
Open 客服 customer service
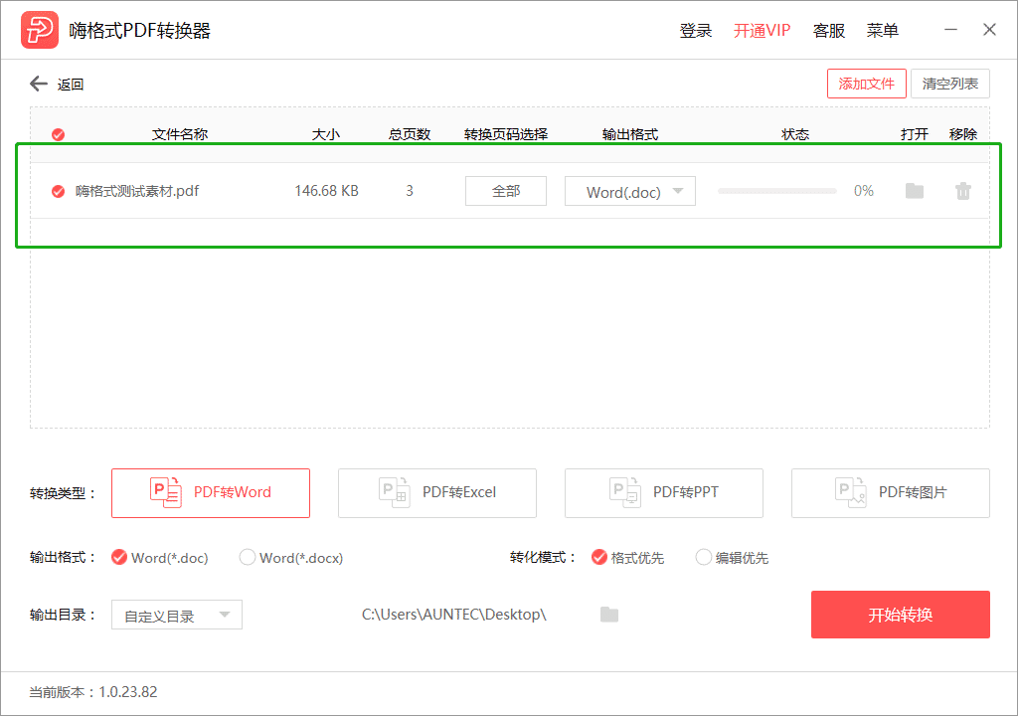[x=828, y=31]
